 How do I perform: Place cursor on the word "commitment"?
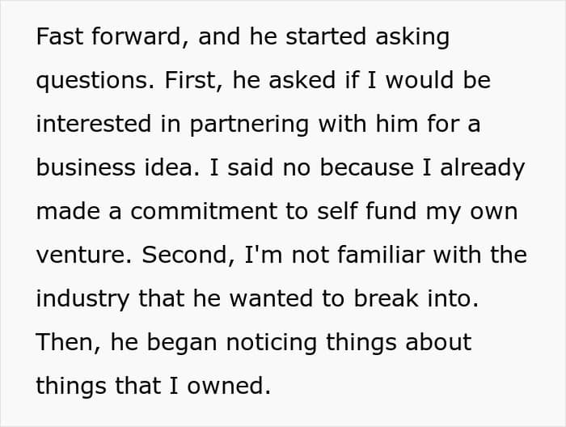pos(204,212)
